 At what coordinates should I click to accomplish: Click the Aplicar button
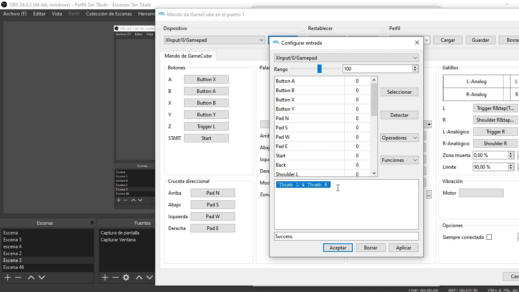(x=403, y=248)
